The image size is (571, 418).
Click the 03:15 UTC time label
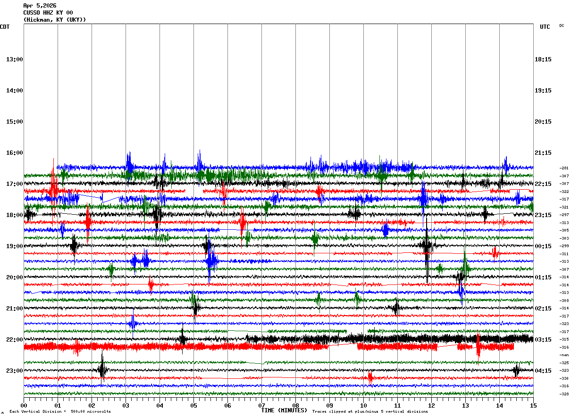coord(543,340)
